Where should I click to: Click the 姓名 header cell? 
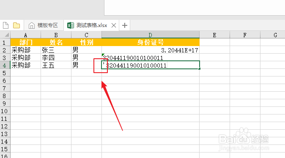tap(56, 42)
